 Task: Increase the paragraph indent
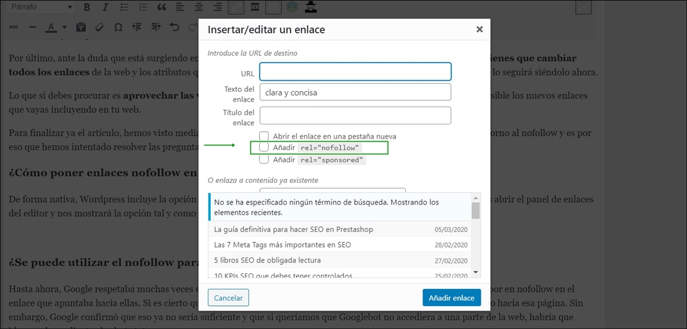pos(156,27)
